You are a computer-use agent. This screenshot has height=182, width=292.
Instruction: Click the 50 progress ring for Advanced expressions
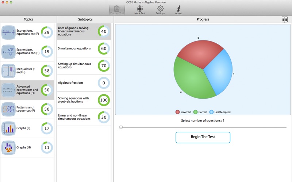pyautogui.click(x=47, y=90)
